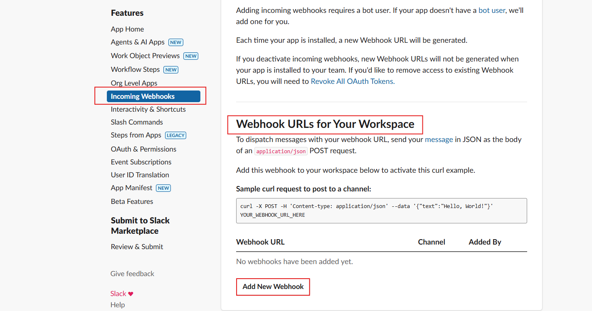Select Workflow Steps in Features list
Screen dimensions: 592x311
click(x=135, y=69)
